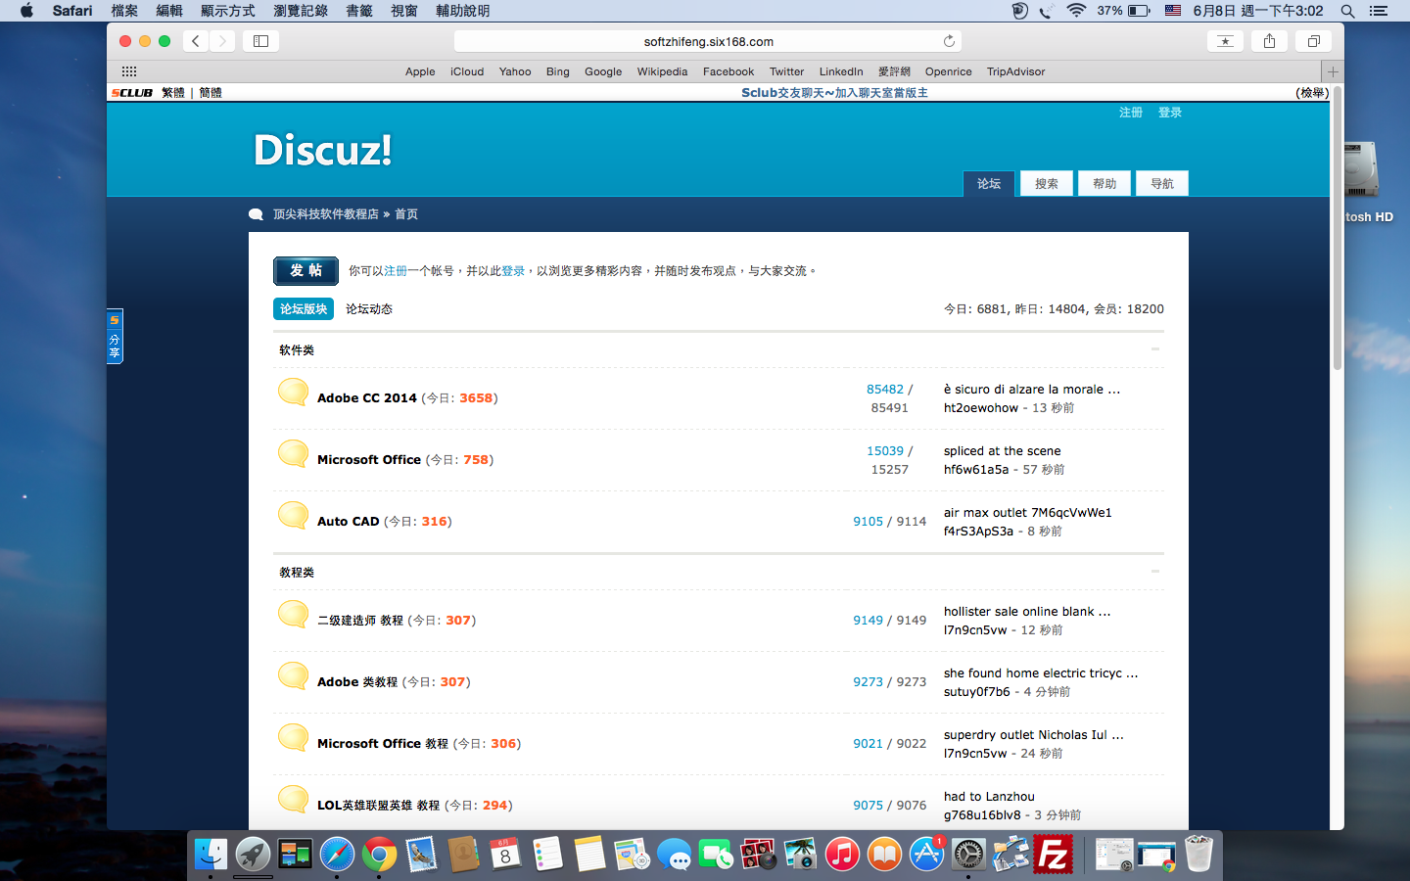Select the 论坛 navigation tab
The height and width of the screenshot is (881, 1410).
989,183
